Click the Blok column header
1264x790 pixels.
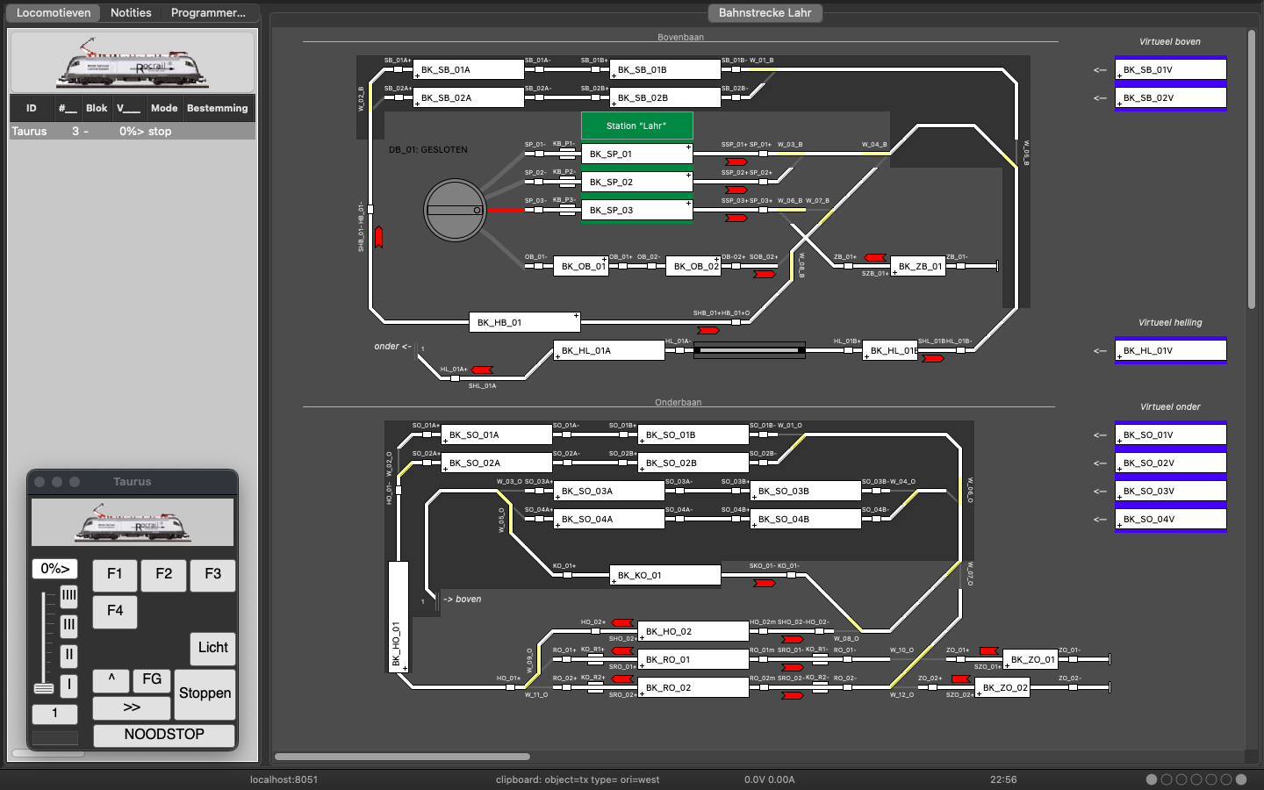tap(97, 108)
